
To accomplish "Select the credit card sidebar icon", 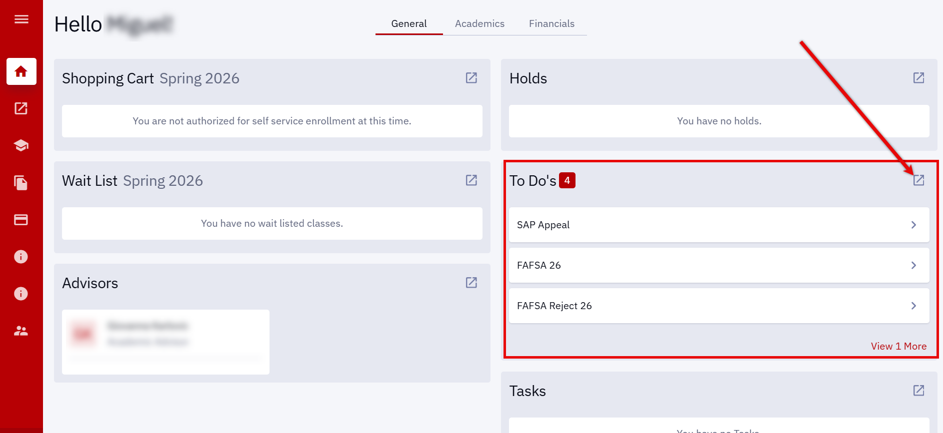I will pyautogui.click(x=21, y=220).
